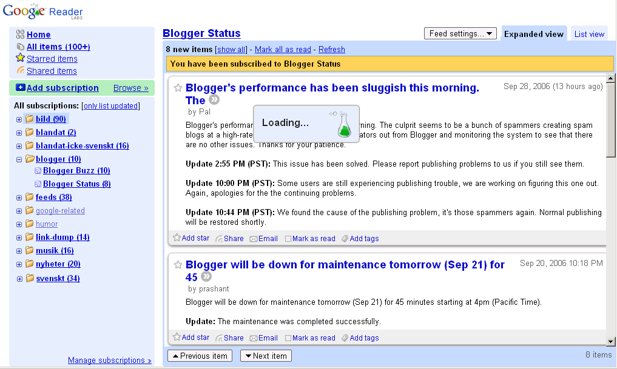Image resolution: width=617 pixels, height=369 pixels.
Task: Open the Blogger Status feed title
Action: click(201, 33)
